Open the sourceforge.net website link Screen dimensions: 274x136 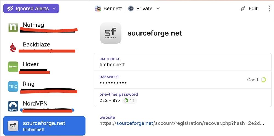click(x=182, y=123)
